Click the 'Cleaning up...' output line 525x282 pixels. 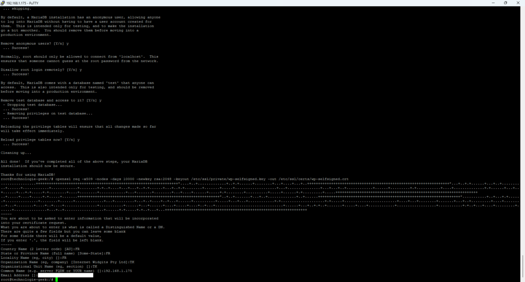tap(16, 153)
